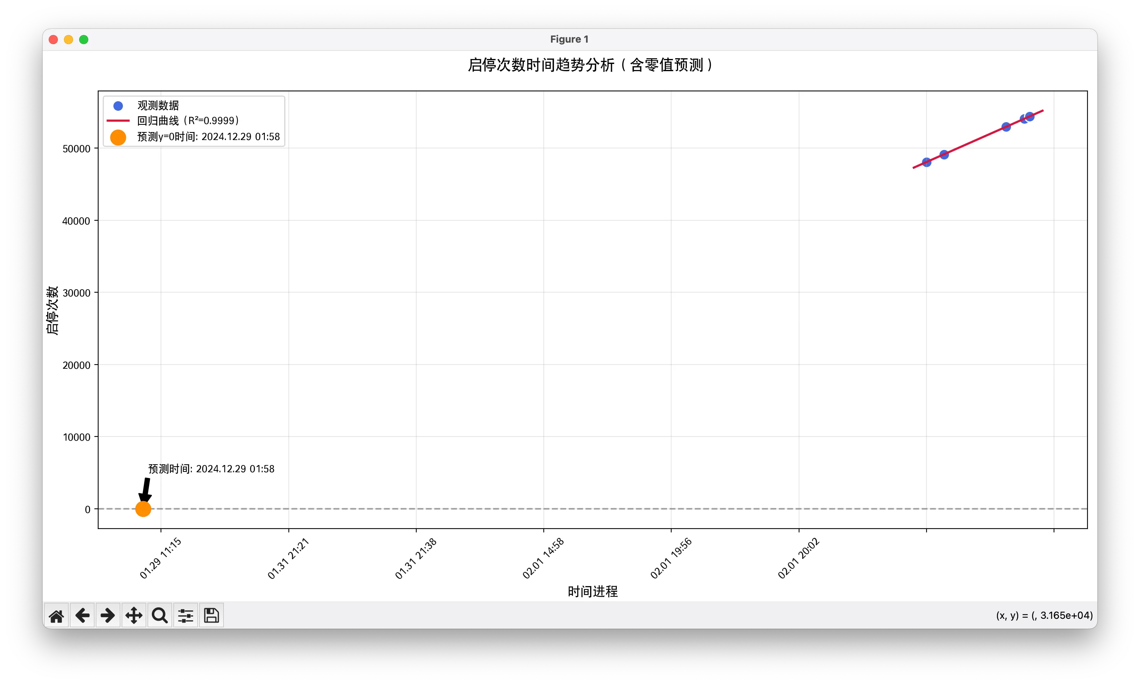Click the blue 观测数据 legend marker

118,105
